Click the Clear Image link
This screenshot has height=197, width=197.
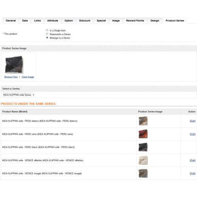28,77
